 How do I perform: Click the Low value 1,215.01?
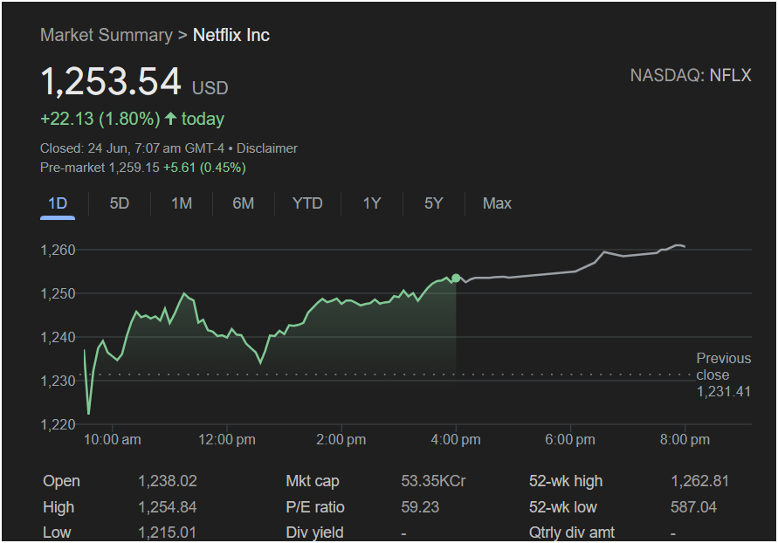[x=167, y=533]
